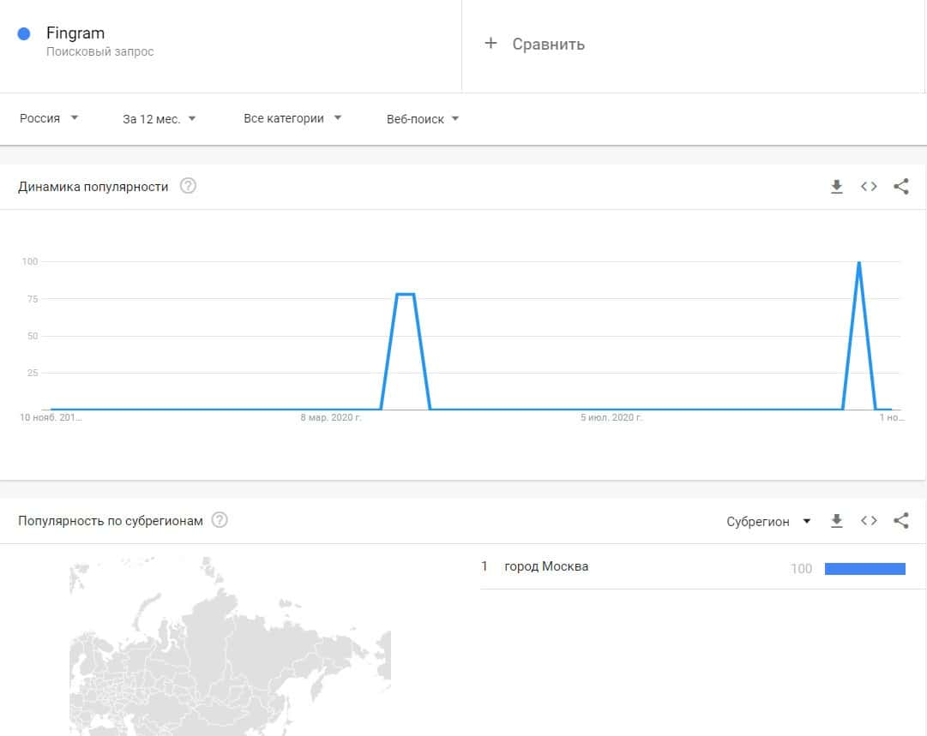The image size is (927, 736).
Task: Open the Россия country dropdown
Action: point(49,118)
